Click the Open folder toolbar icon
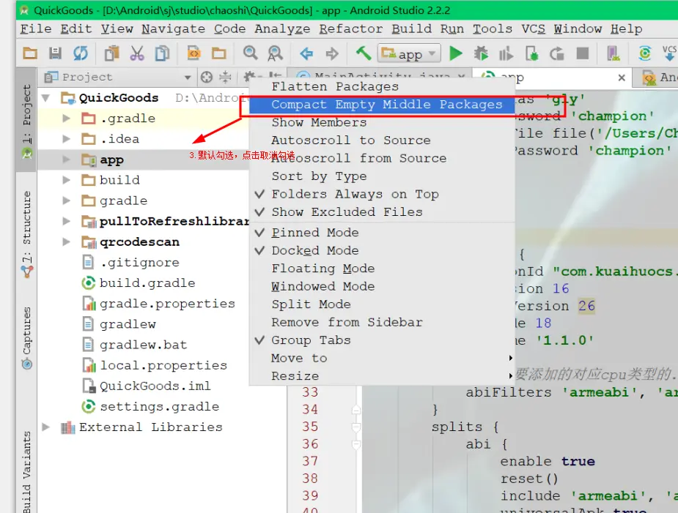The height and width of the screenshot is (513, 678). pos(30,53)
